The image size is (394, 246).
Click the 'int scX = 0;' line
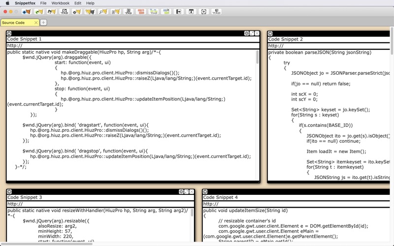tap(304, 94)
